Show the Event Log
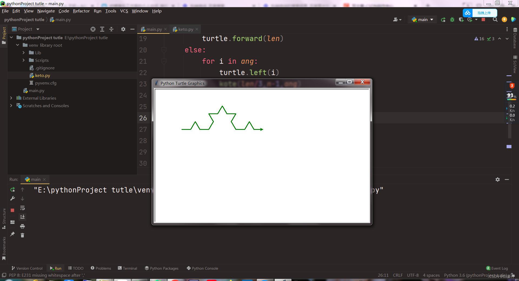The image size is (519, 281). 500,268
